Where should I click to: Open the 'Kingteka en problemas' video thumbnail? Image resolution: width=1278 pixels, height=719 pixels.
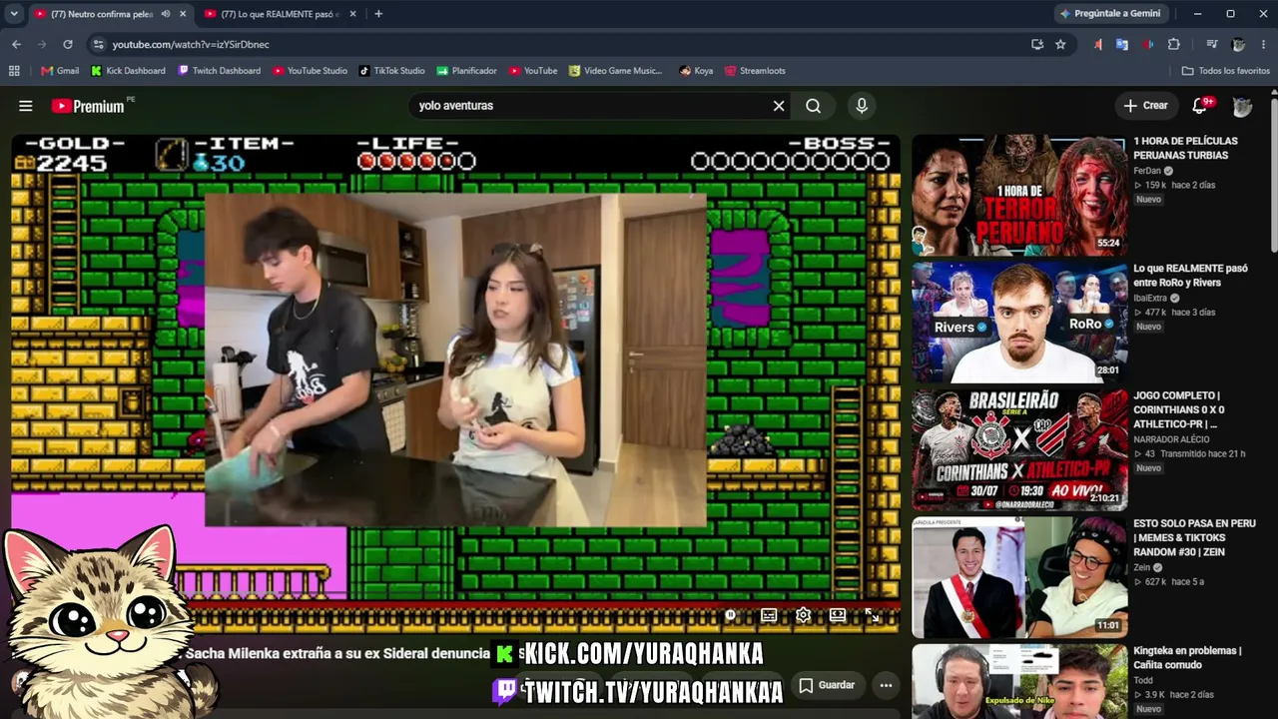[x=1019, y=681]
